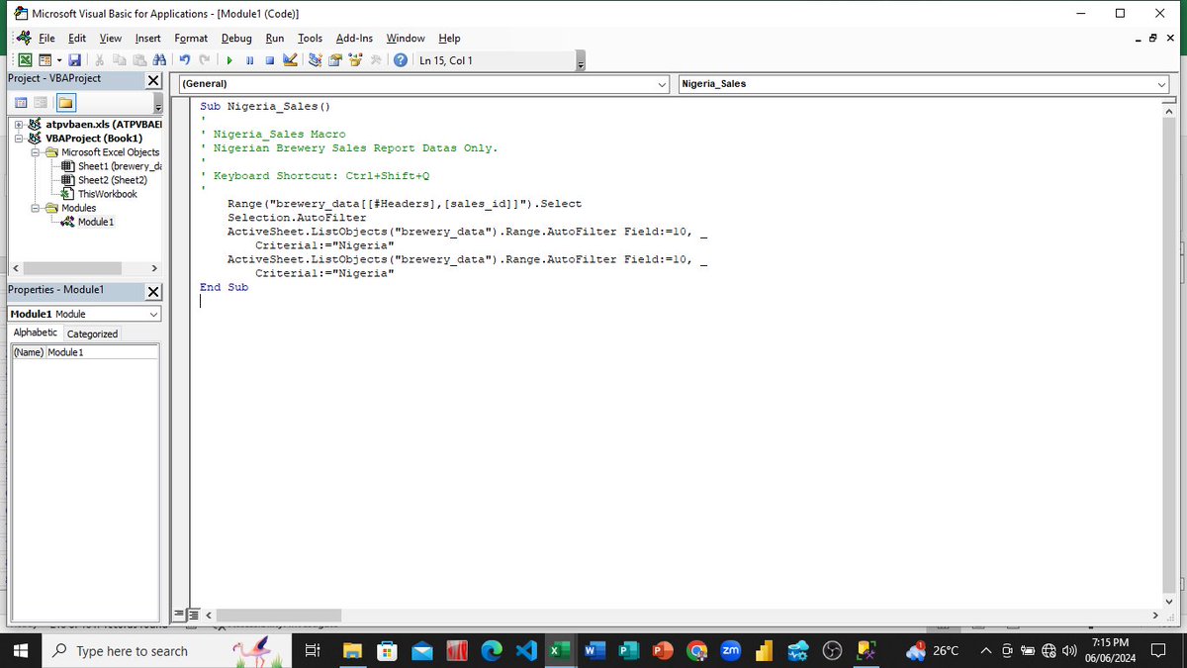Expand the atpvbaen.xls project node

(x=21, y=125)
